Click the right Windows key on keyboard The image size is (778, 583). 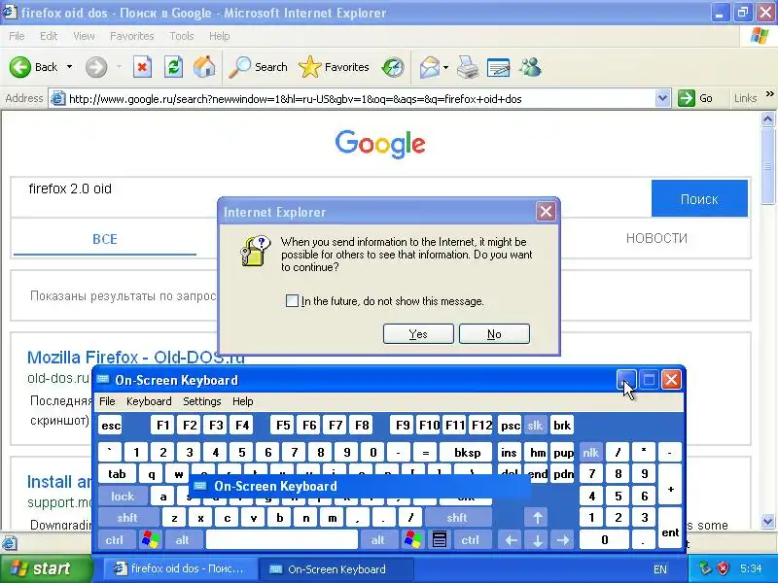click(x=412, y=539)
